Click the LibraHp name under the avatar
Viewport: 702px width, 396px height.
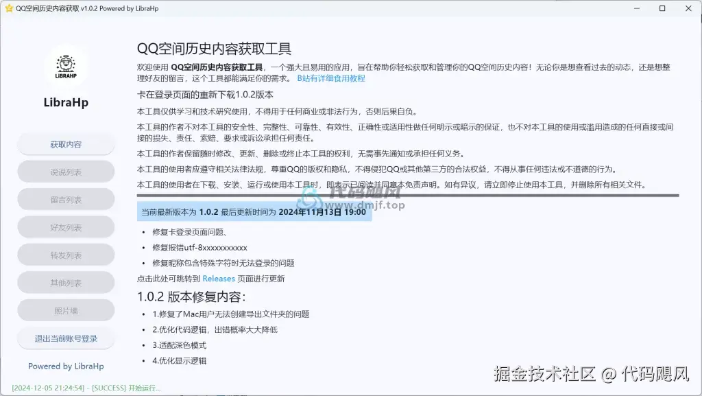click(66, 102)
